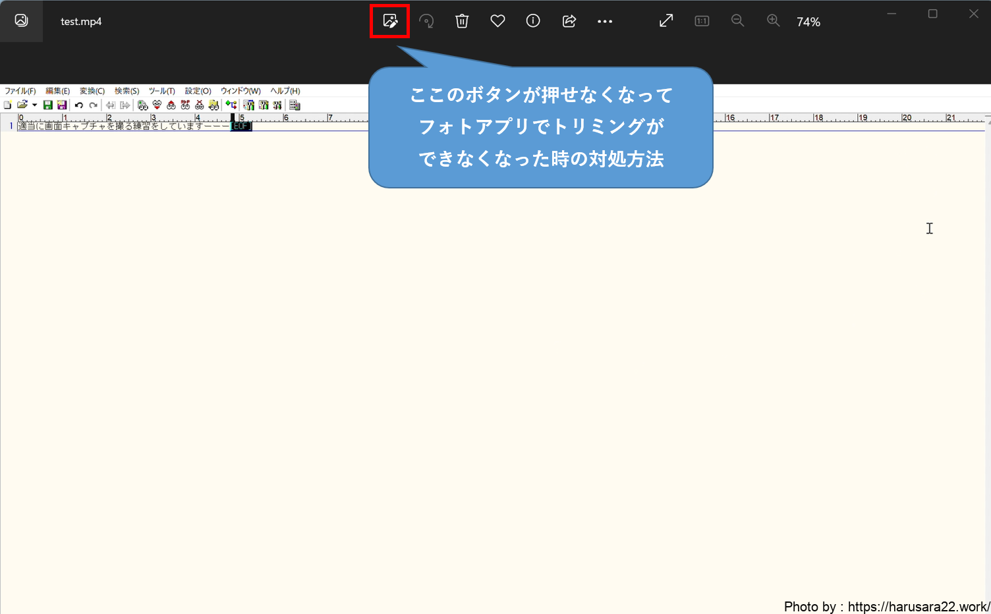Viewport: 991px width, 614px height.
Task: Open the ヘルプ(H) menu
Action: pyautogui.click(x=285, y=91)
